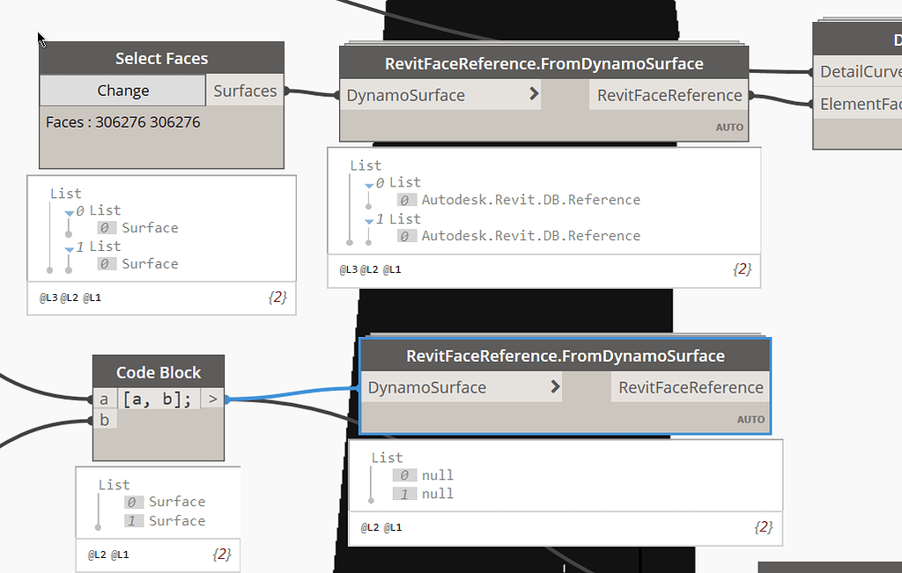
Task: Click top node's RevitFaceReference output port
Action: (x=668, y=94)
